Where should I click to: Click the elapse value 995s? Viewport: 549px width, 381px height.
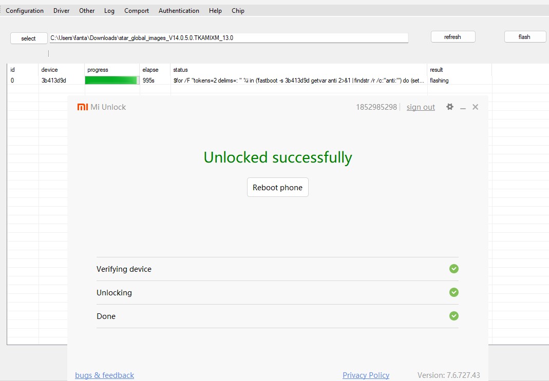pyautogui.click(x=148, y=81)
